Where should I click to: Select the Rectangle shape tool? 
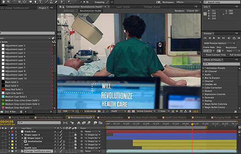(31, 2)
